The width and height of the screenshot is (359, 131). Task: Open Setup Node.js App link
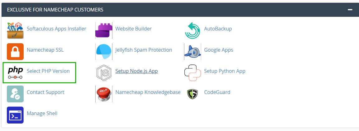(x=136, y=71)
